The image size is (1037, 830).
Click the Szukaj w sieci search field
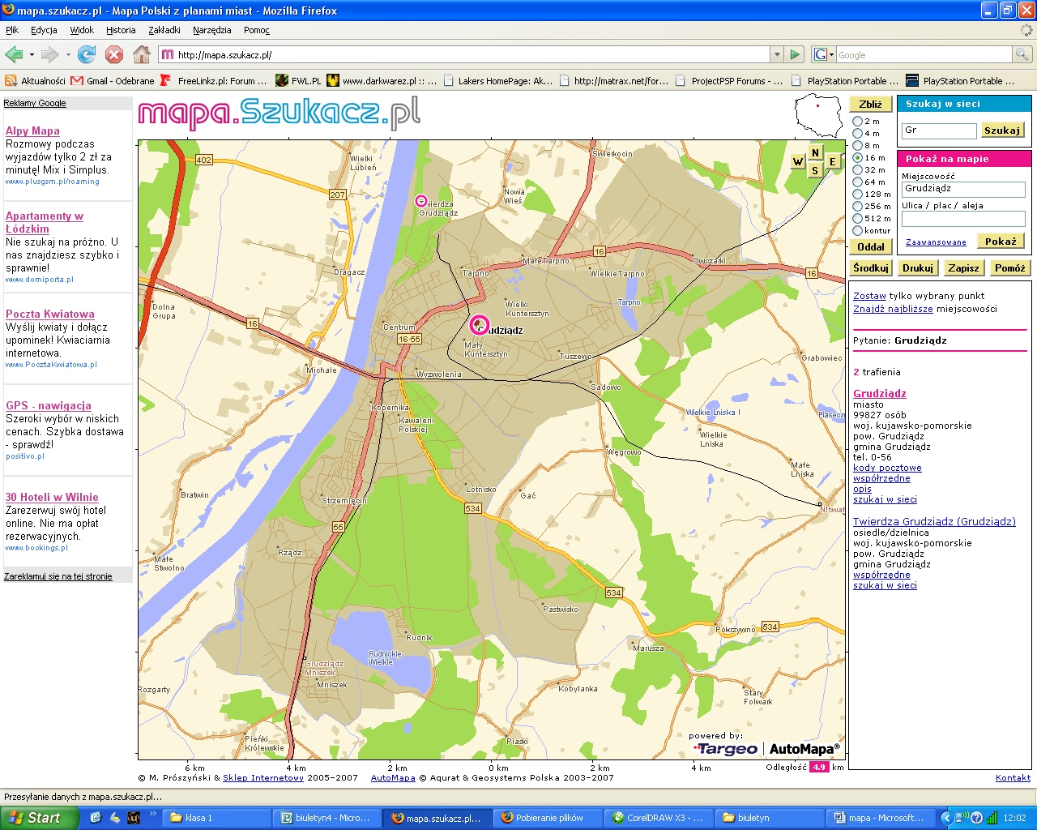click(939, 130)
